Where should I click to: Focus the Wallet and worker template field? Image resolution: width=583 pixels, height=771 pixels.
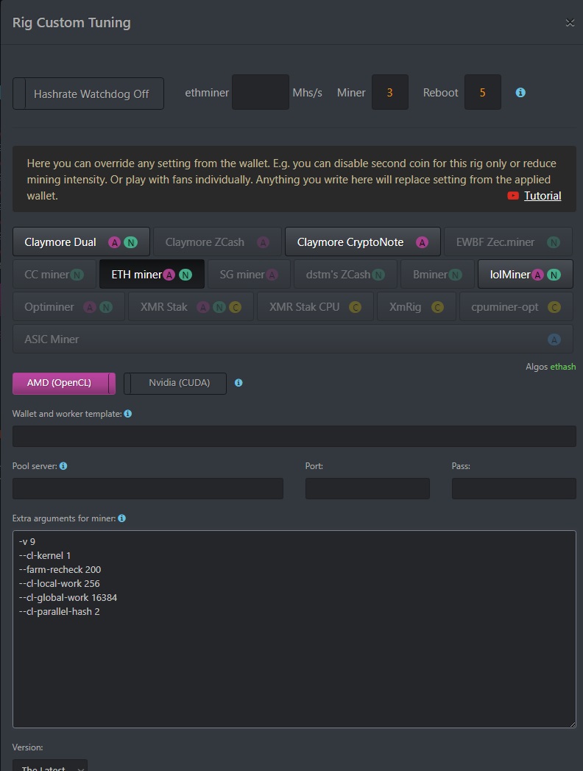coord(294,436)
